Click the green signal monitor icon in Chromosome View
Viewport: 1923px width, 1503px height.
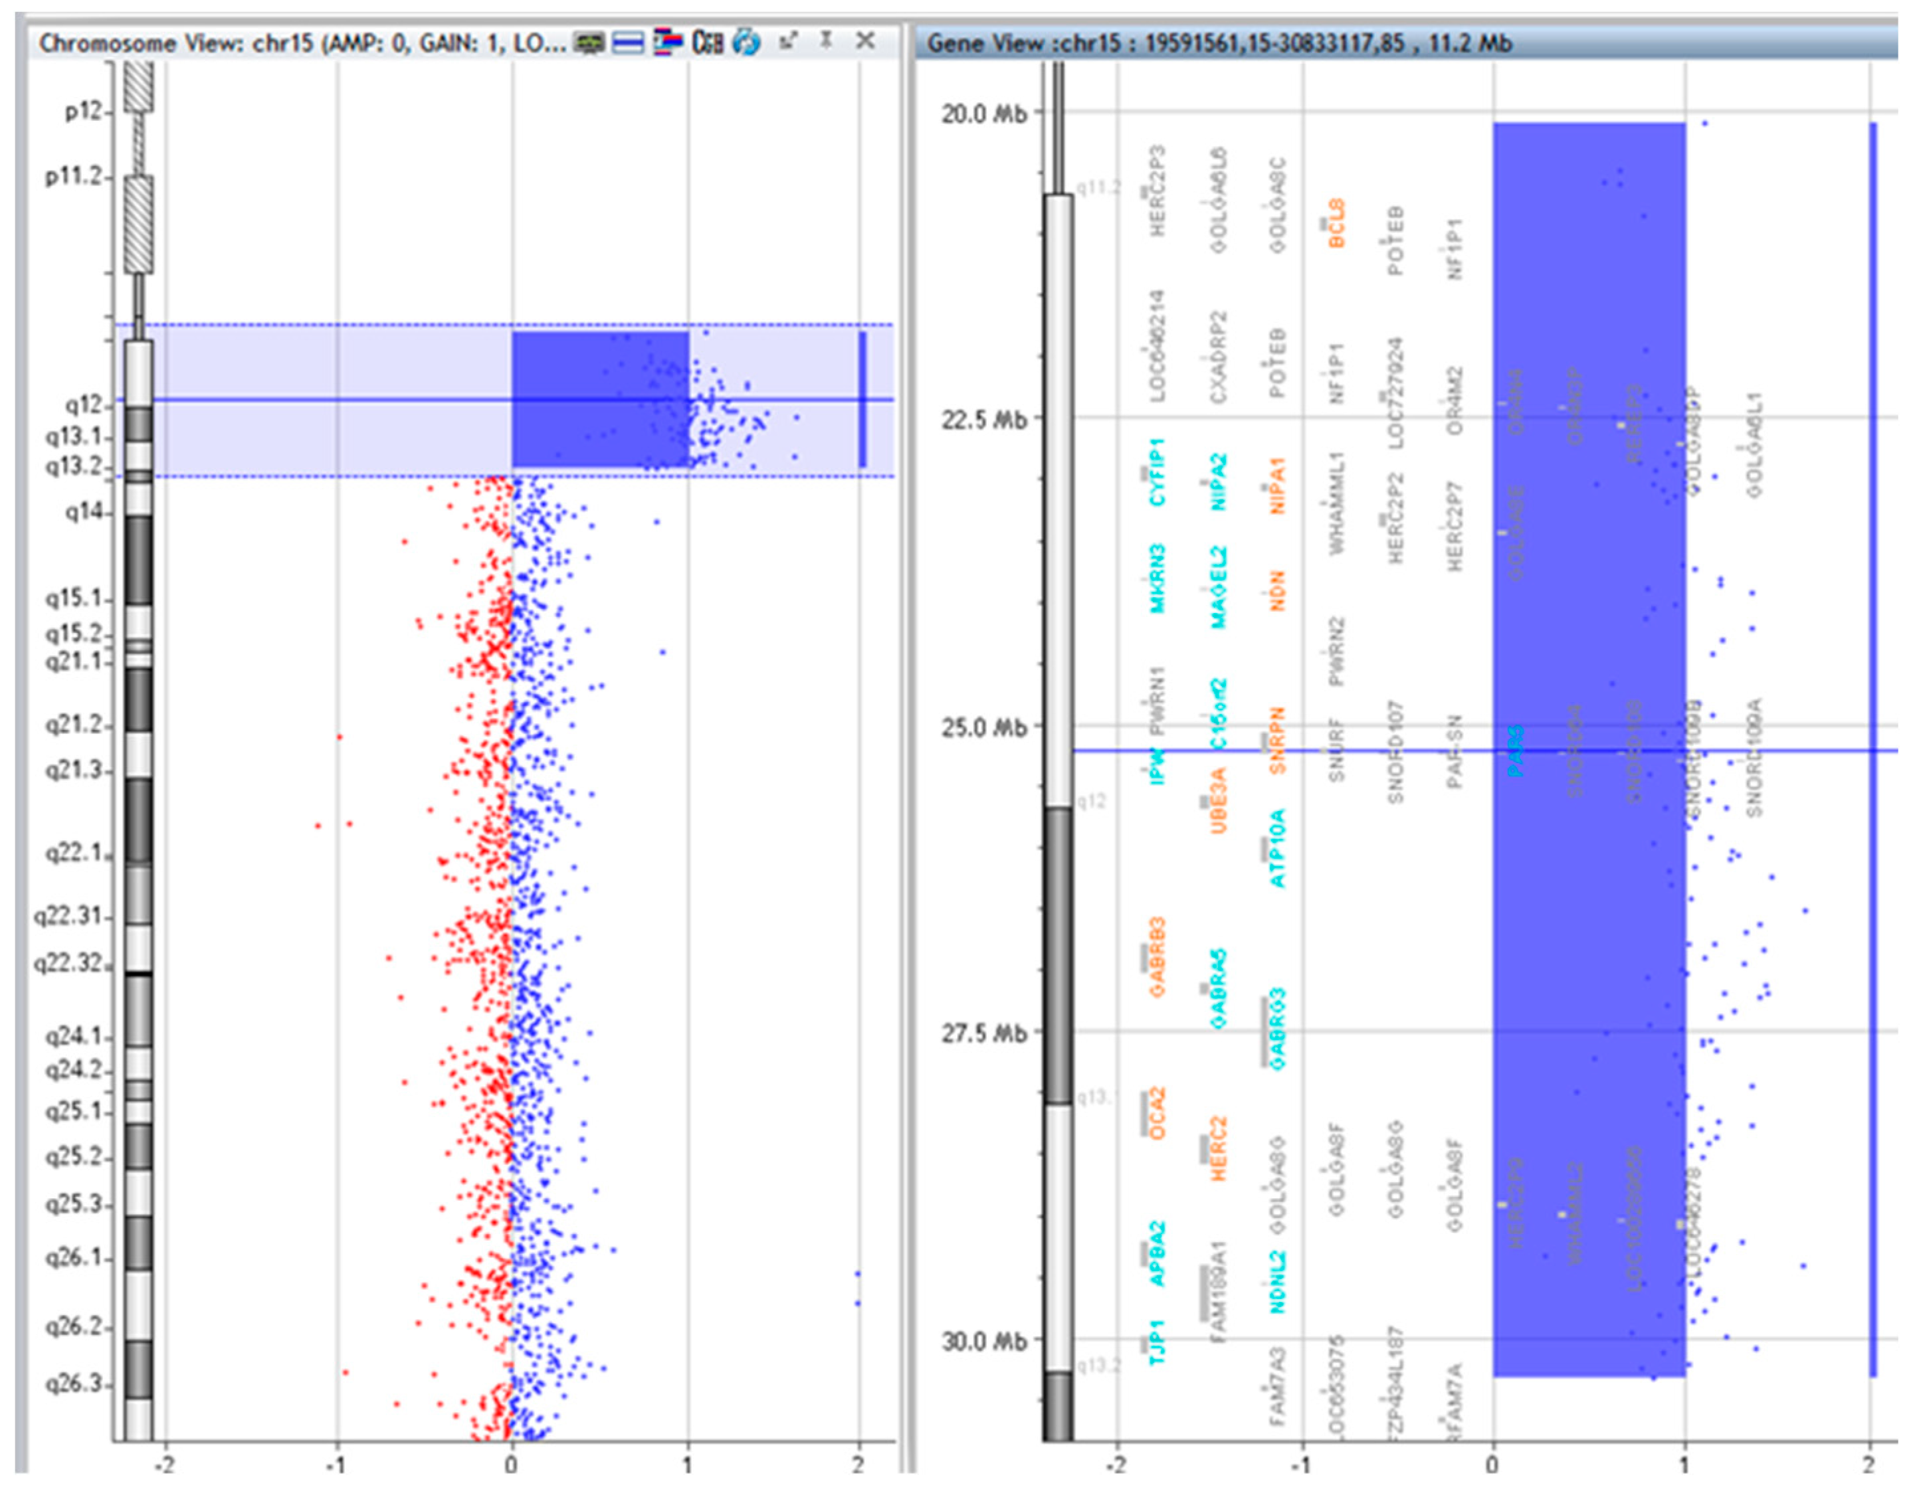588,43
